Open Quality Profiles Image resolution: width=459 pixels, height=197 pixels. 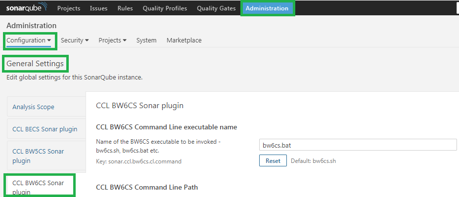pos(165,8)
